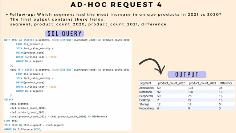Select the Notebook row cell
The image size is (236, 133).
tap(146, 92)
